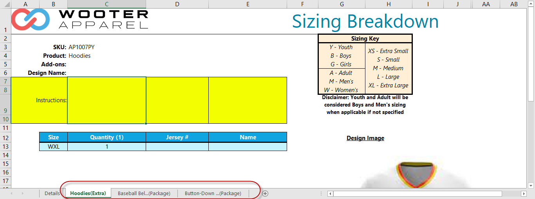Image resolution: width=535 pixels, height=199 pixels.
Task: Click the horizontal scrollbar right arrow
Action: coord(524,194)
